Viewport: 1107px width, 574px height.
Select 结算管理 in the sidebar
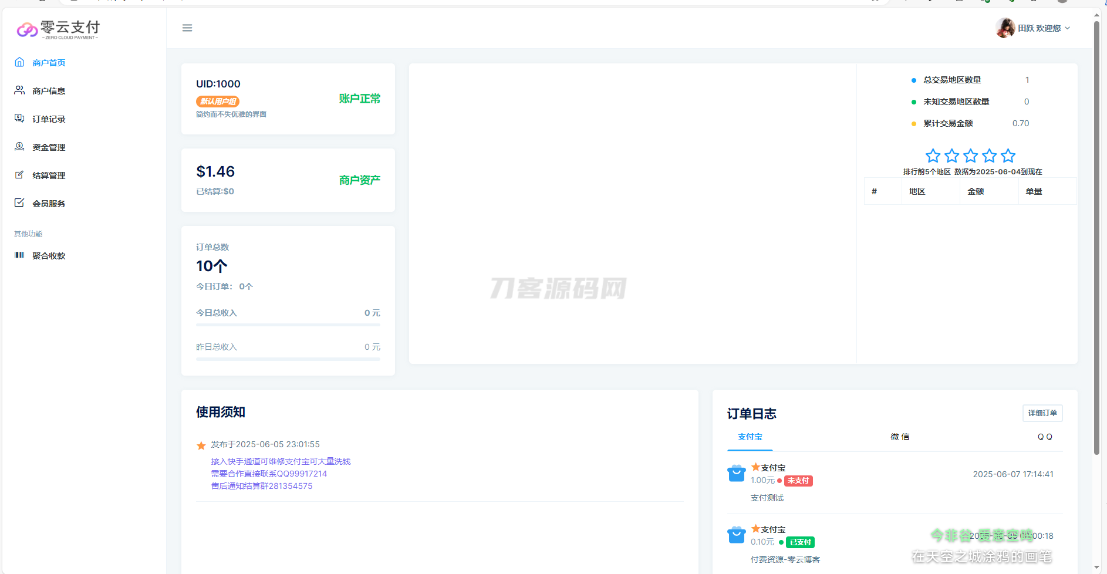49,174
